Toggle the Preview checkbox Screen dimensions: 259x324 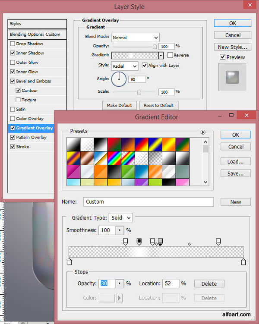point(222,57)
